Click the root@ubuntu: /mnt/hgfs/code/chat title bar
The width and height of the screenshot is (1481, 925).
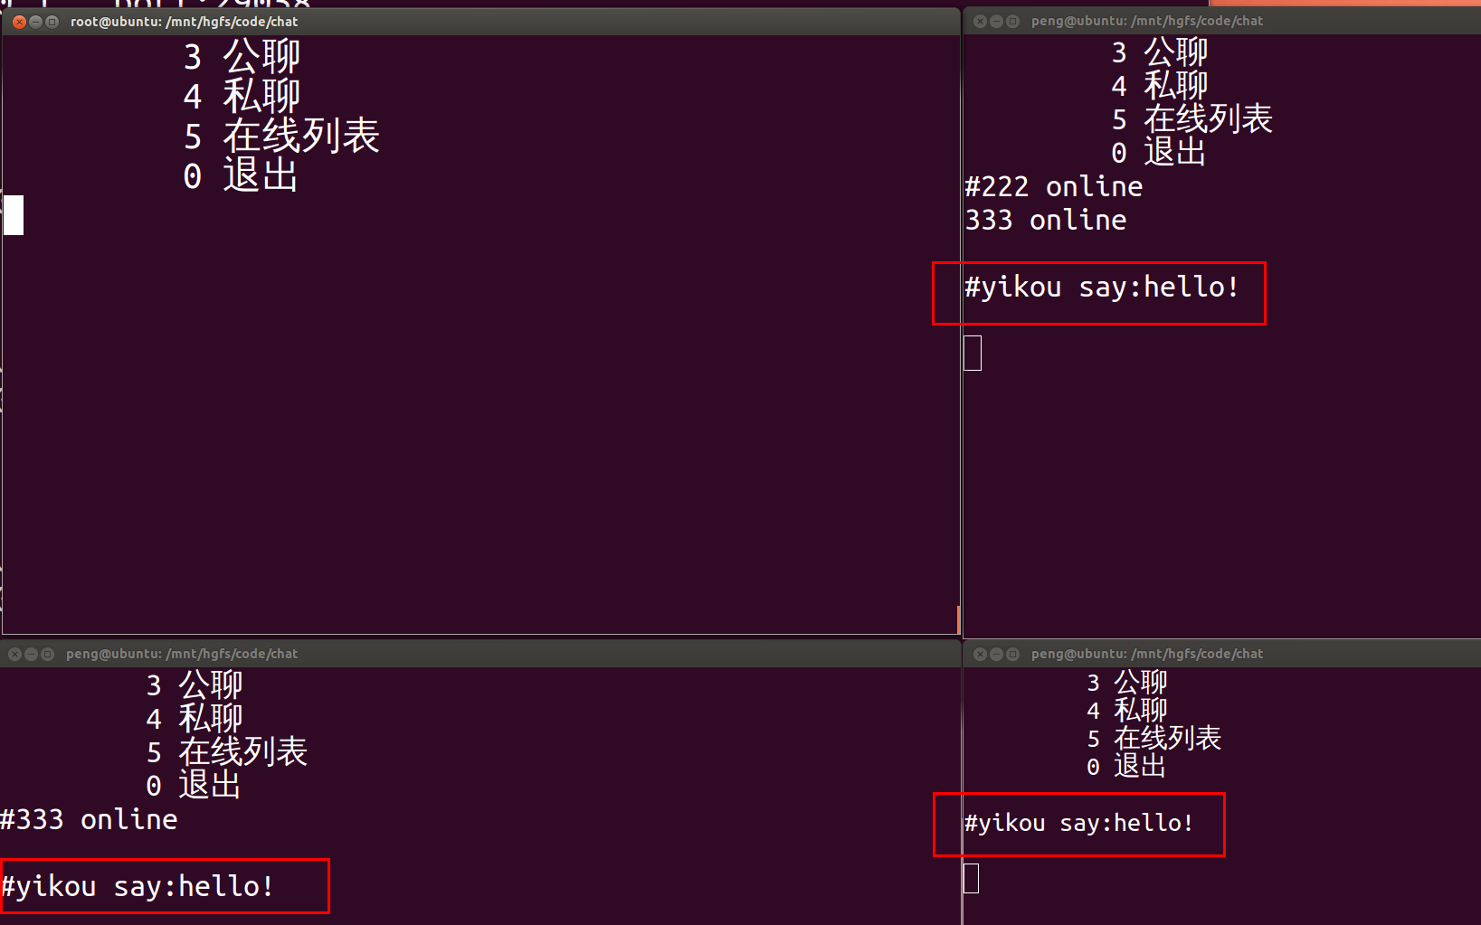click(479, 22)
